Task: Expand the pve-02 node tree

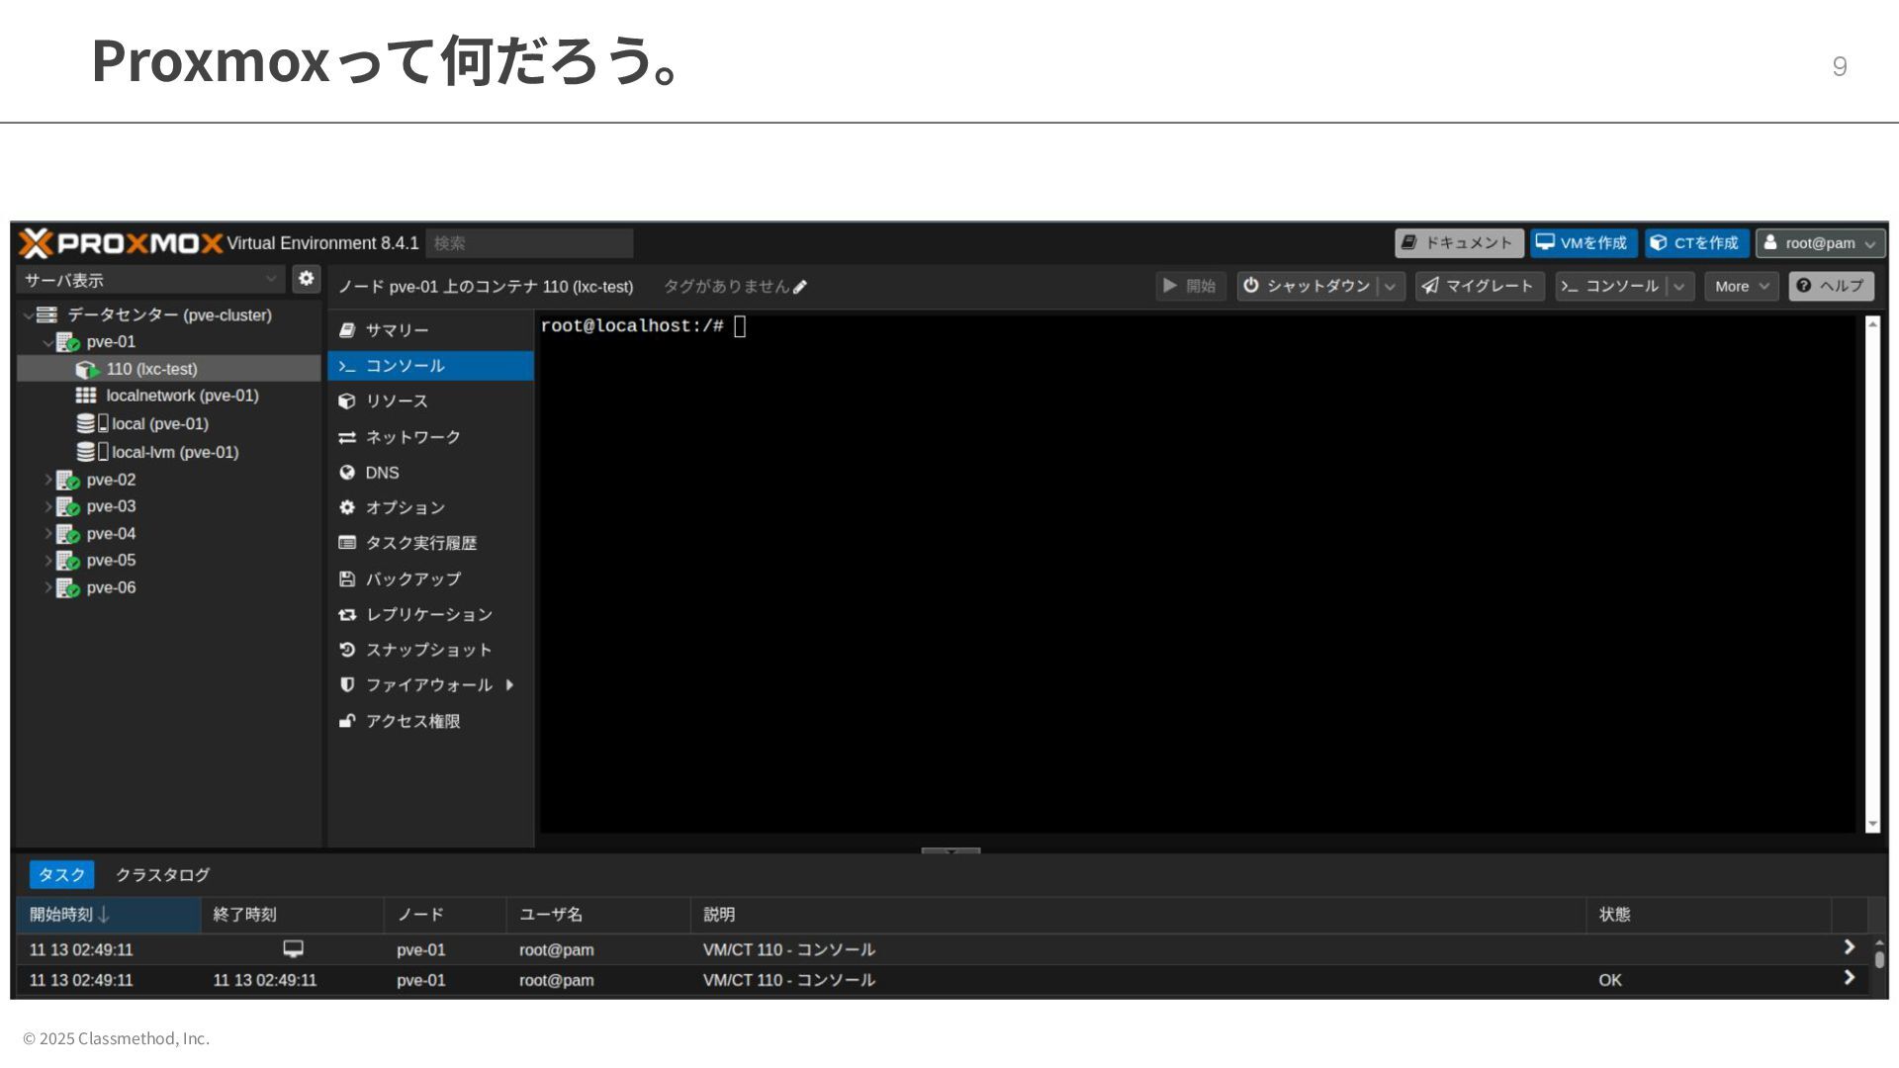Action: (x=47, y=480)
